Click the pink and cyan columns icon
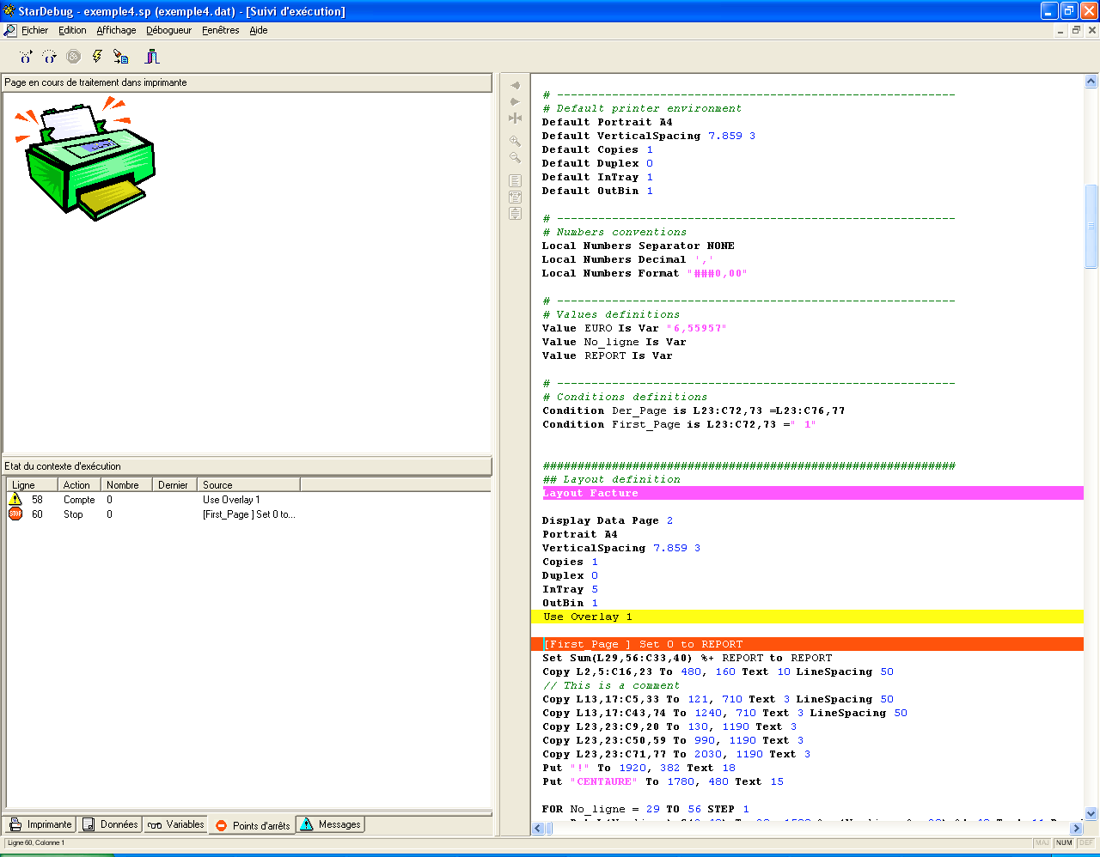This screenshot has width=1100, height=857. point(152,57)
